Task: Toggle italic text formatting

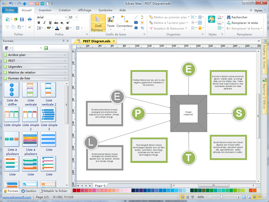Action: point(44,23)
